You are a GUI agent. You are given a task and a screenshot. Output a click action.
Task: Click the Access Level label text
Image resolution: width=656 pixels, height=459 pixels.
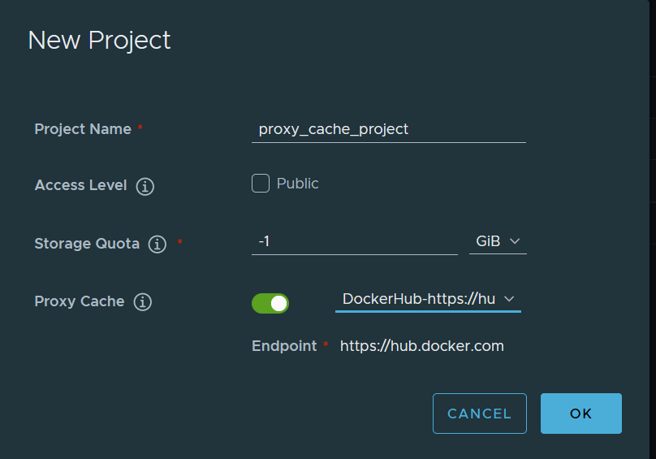click(80, 185)
